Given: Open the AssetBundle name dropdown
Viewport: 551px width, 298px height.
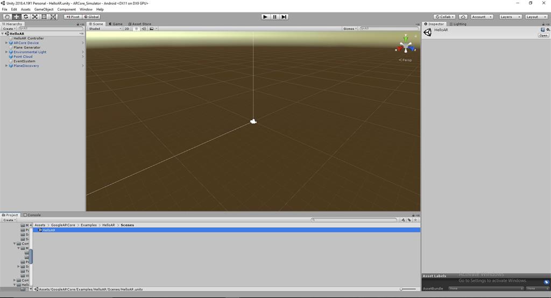Looking at the screenshot, I should click(x=486, y=288).
